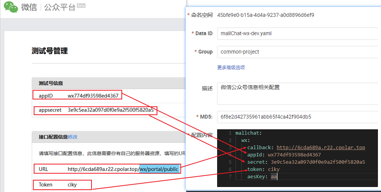
Task: Click the mallchat: root line in editor
Action: 249,133
